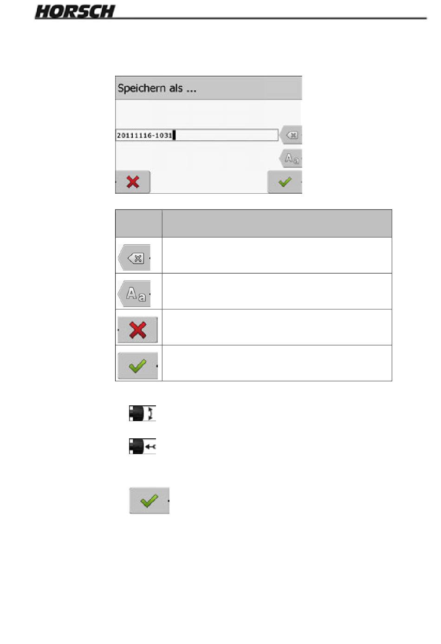Click the wide grey header cell of the table
Viewport: 441px width, 644px height.
point(277,223)
